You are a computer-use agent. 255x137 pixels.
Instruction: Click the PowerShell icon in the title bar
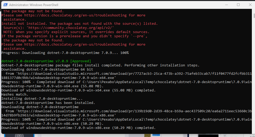pos(5,5)
